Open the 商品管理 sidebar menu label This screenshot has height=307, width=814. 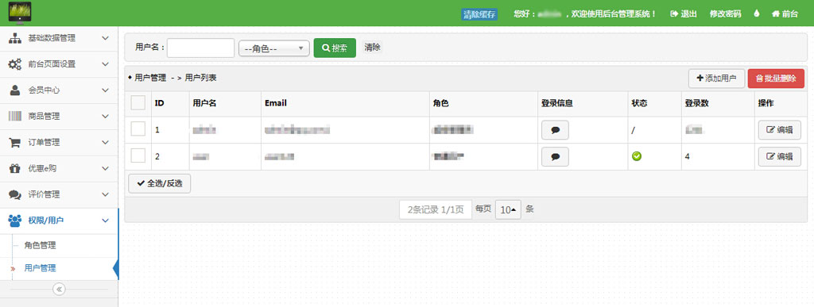pyautogui.click(x=45, y=117)
